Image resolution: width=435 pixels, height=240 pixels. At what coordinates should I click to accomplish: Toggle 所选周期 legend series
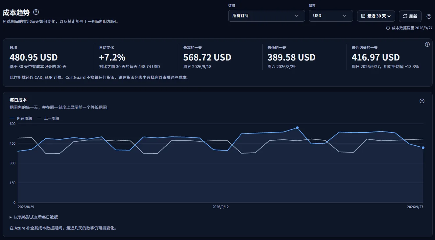[21, 118]
